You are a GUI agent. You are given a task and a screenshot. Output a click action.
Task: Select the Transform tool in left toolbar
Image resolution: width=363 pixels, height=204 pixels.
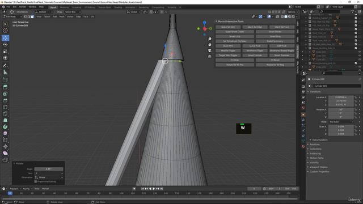pos(5,58)
